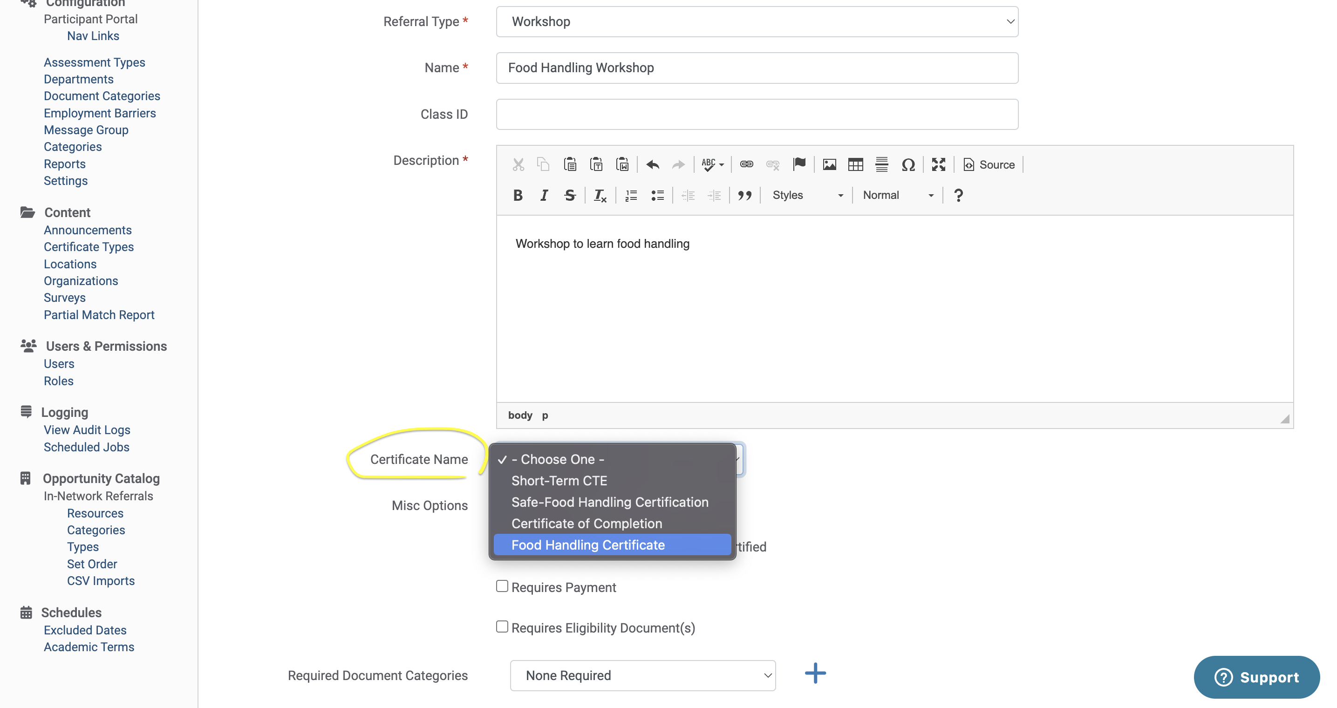Toggle italic text in editor toolbar

click(543, 195)
